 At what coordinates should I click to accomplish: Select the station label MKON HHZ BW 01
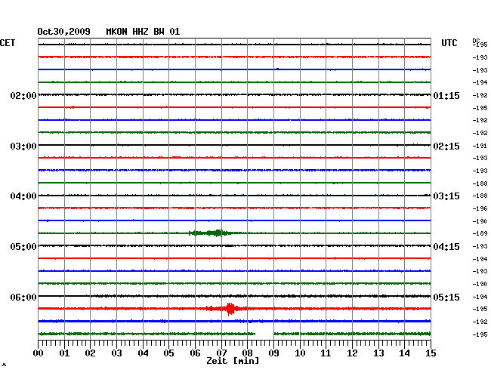coord(143,32)
